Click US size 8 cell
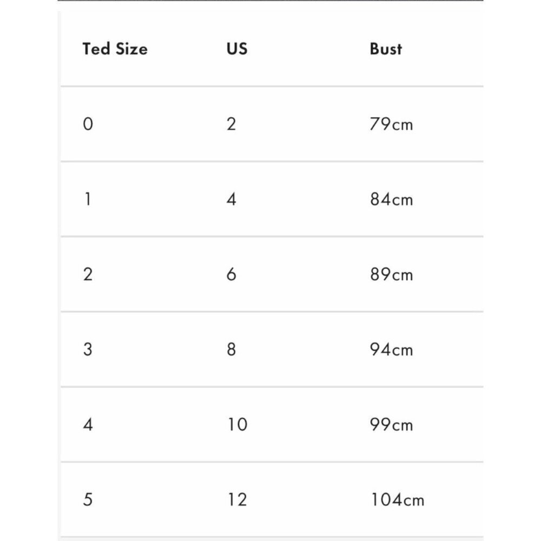Image resolution: width=541 pixels, height=541 pixels. [232, 349]
